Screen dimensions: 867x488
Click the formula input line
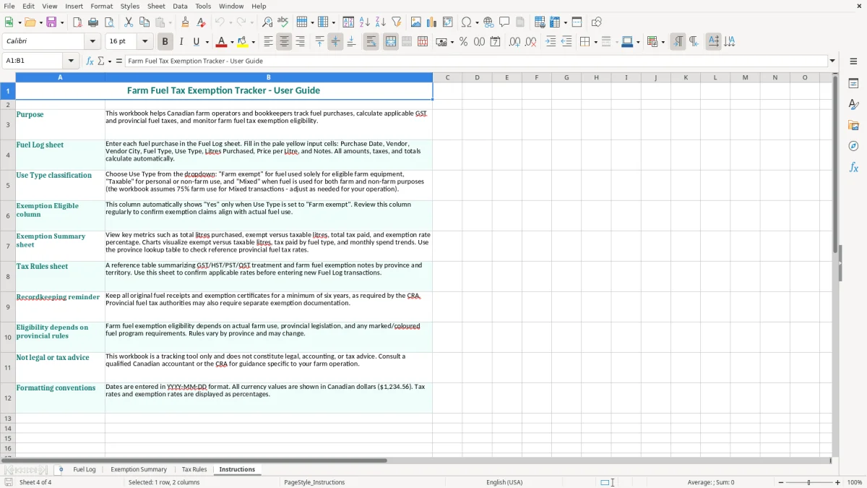(x=476, y=61)
